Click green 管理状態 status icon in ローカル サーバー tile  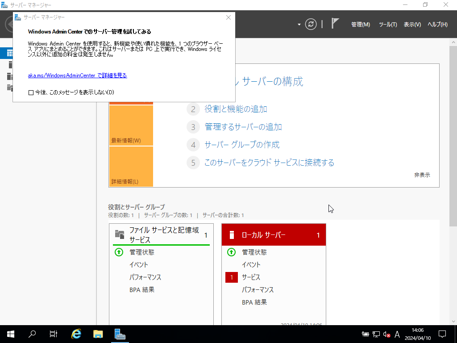point(232,252)
